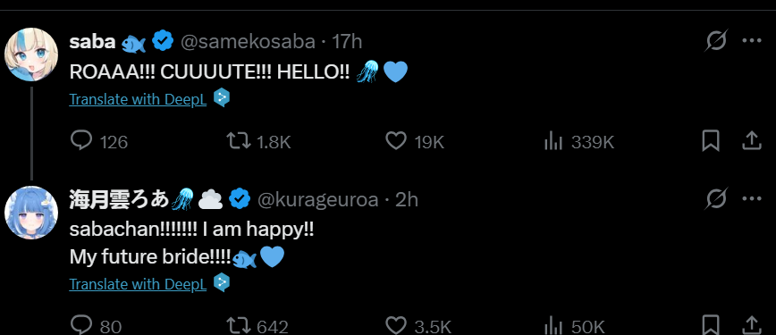
Task: Click the Grok icon on kurageuroa's tweet
Action: coord(716,199)
